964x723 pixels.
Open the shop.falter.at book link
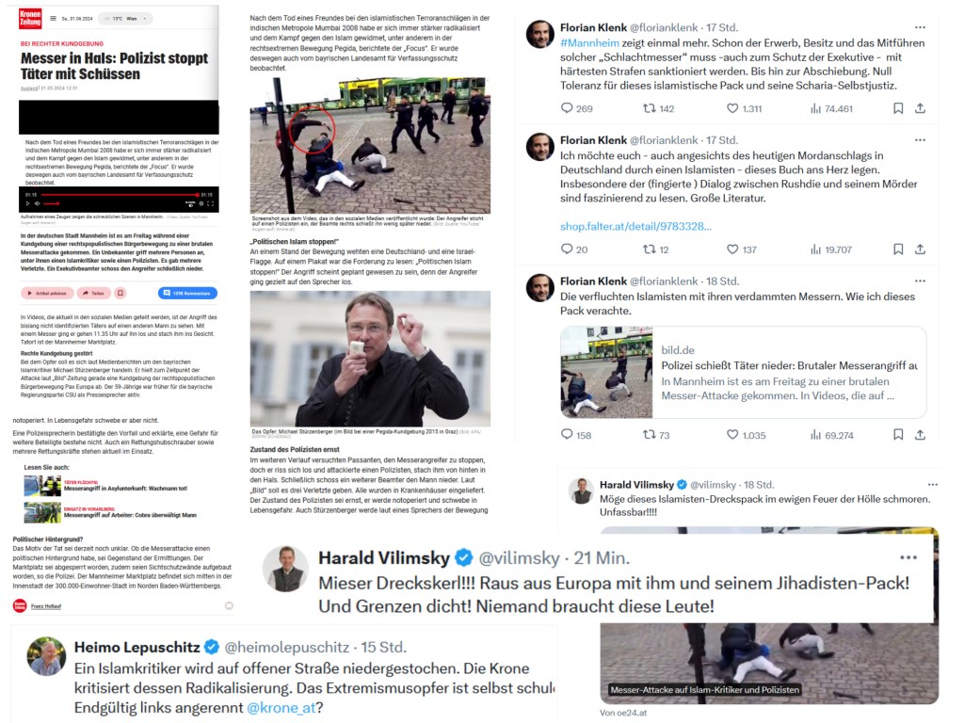pos(635,226)
